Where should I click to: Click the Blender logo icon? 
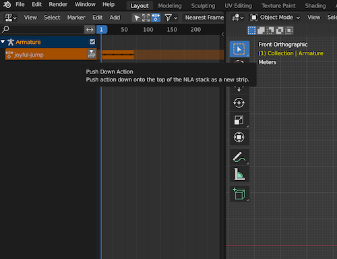click(x=7, y=5)
